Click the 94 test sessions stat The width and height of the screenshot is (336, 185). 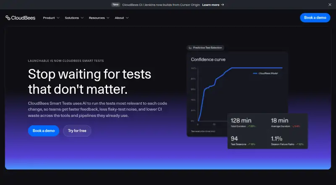point(243,141)
